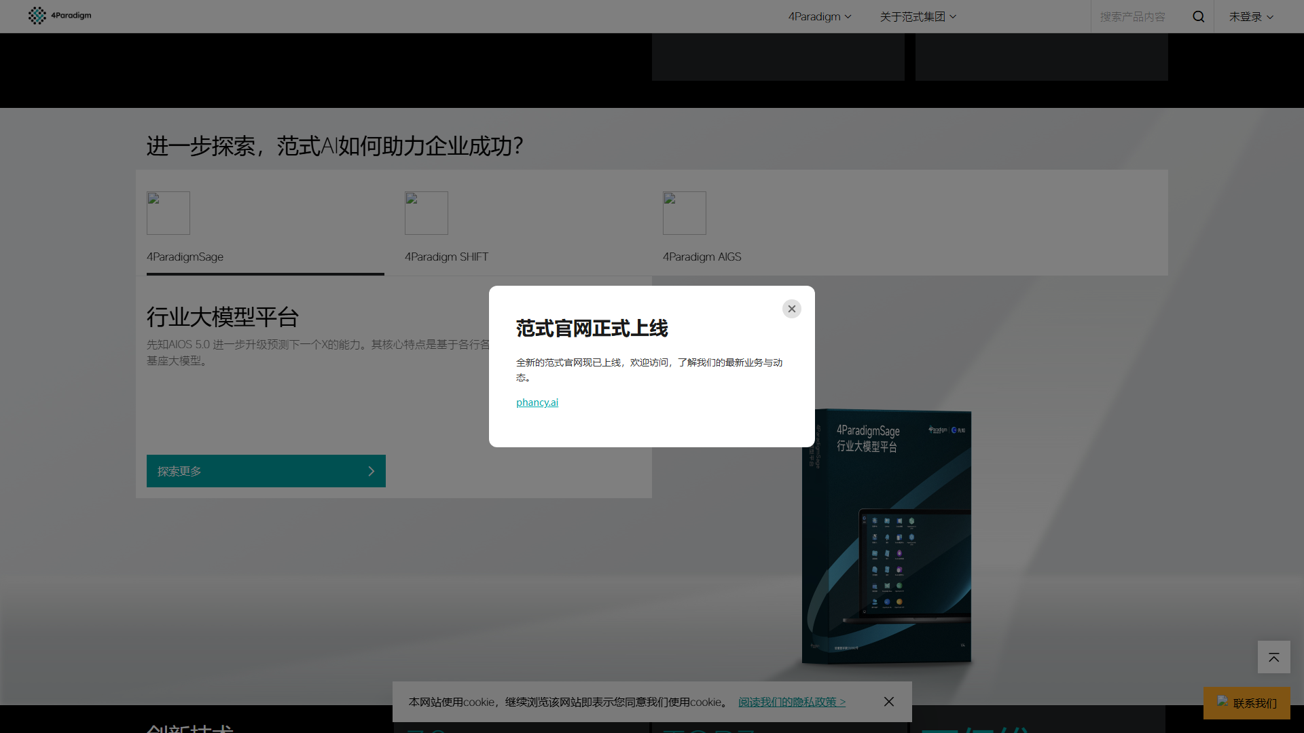Viewport: 1304px width, 733px height.
Task: Dismiss the cookie notice banner
Action: 889,702
